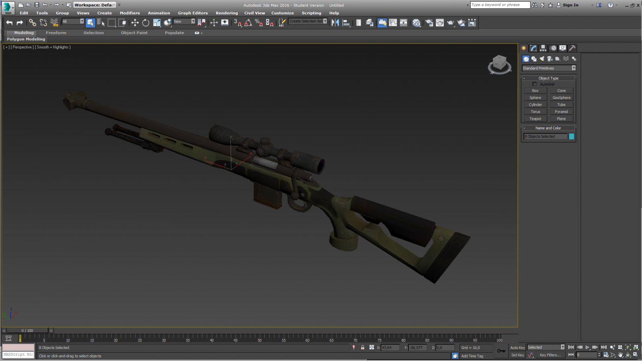Toggle Auto Key animation mode
The width and height of the screenshot is (642, 361).
pos(517,347)
